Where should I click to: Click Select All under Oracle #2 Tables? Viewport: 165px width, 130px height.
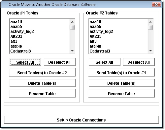104,62
